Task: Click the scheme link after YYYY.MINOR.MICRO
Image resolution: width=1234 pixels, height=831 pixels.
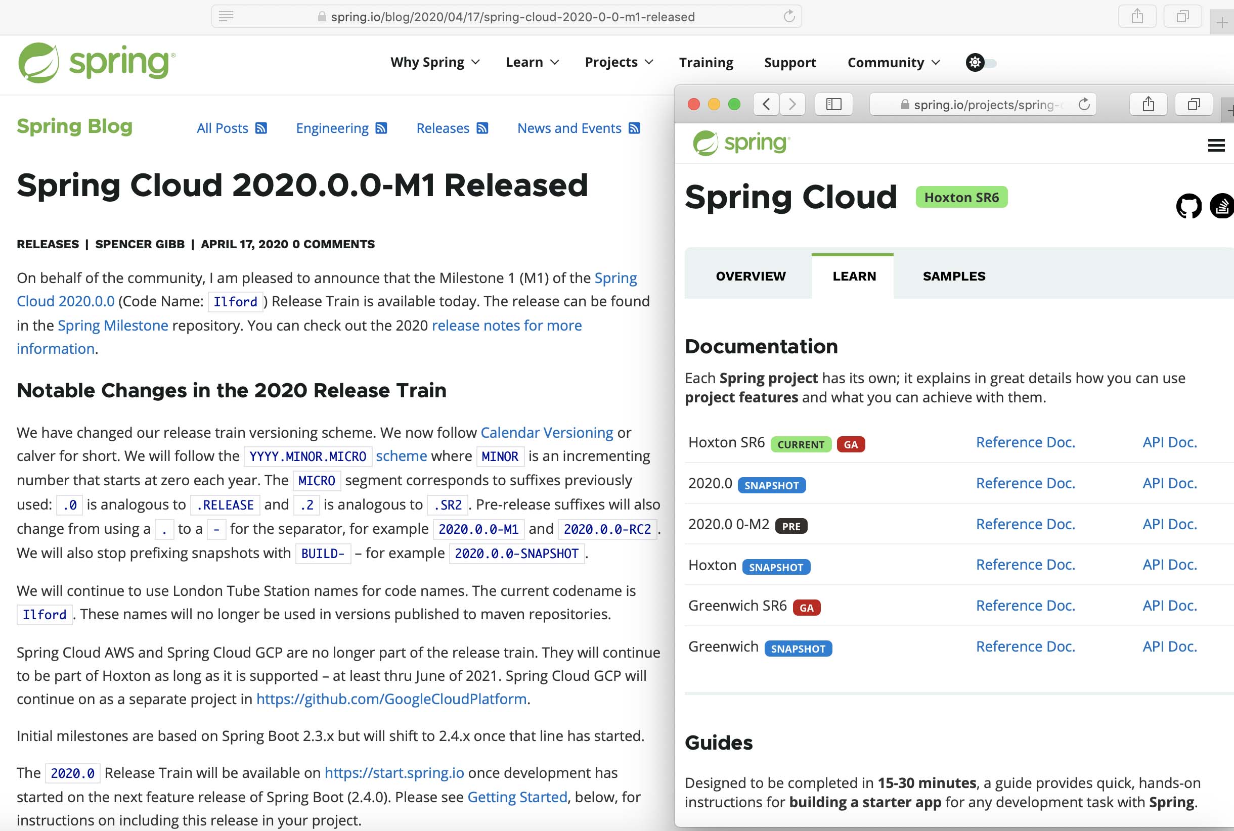Action: coord(401,456)
